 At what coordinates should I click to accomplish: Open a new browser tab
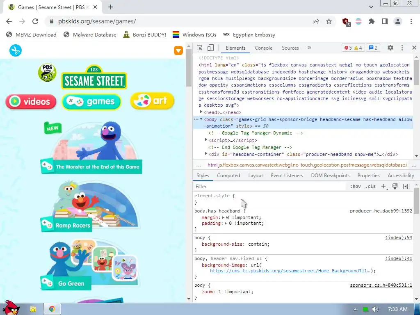coord(111,7)
